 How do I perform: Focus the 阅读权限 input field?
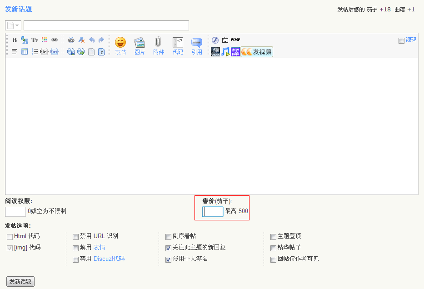point(15,212)
